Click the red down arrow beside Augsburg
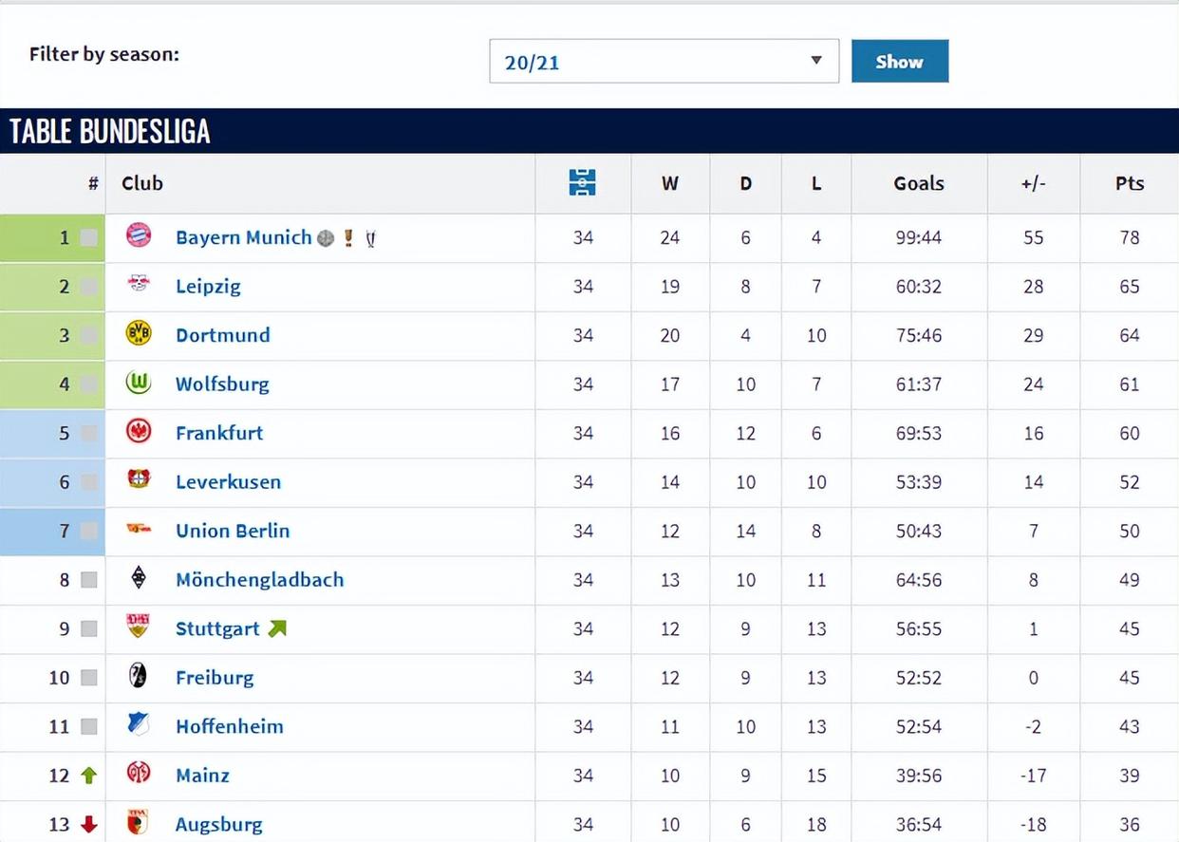 89,824
